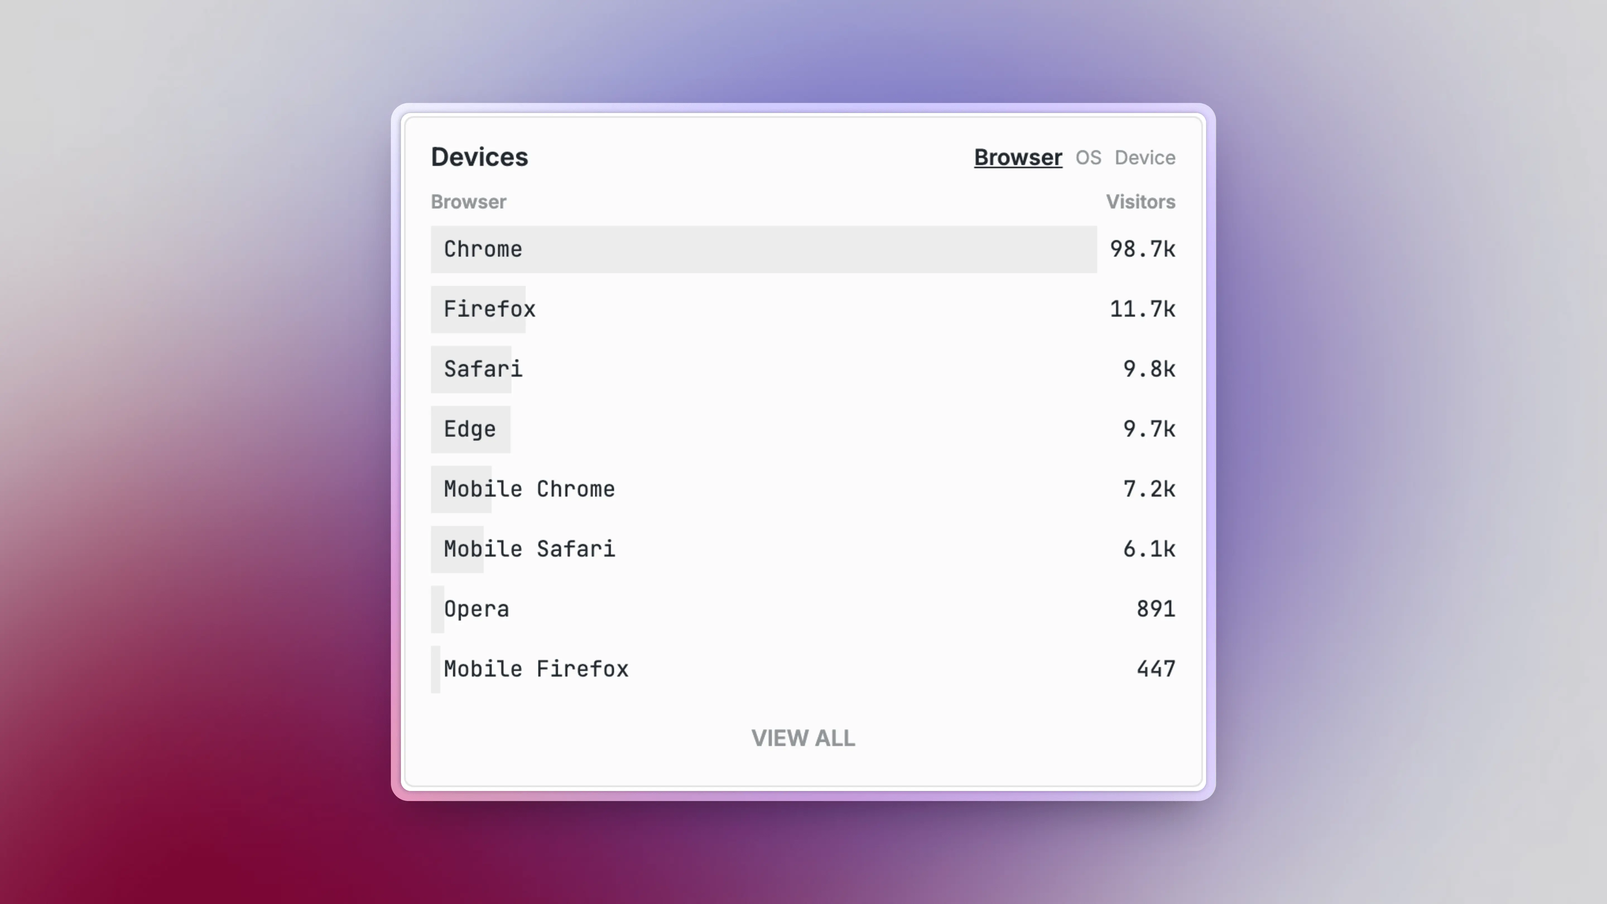
Task: Click the 447 visitors value
Action: coord(1155,669)
